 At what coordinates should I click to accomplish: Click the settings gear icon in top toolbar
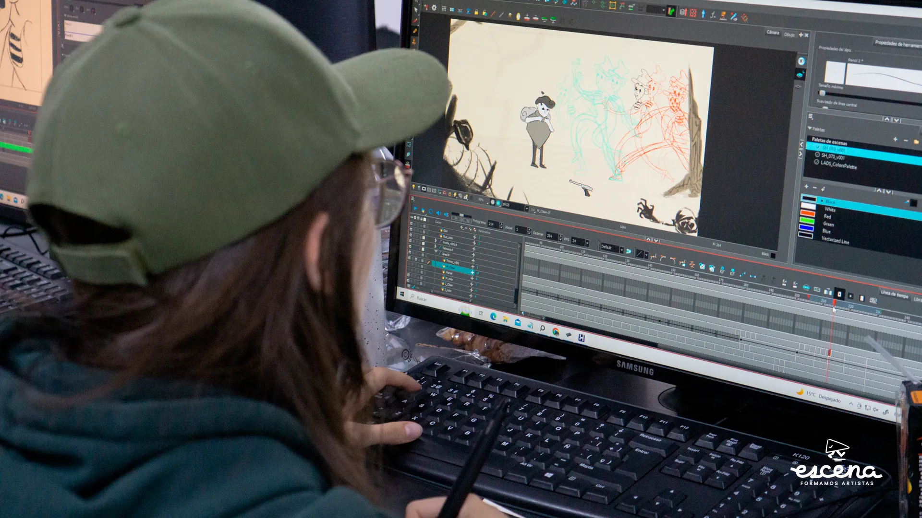click(x=434, y=8)
